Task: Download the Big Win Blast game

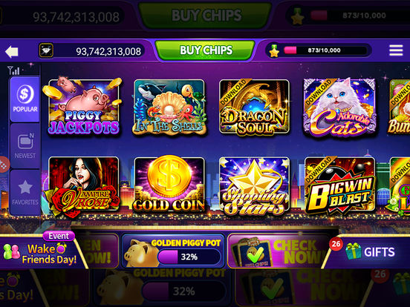Action: point(339,185)
